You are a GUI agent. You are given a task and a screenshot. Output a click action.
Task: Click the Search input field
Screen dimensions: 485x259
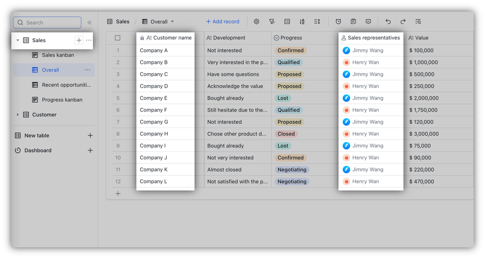(x=47, y=23)
